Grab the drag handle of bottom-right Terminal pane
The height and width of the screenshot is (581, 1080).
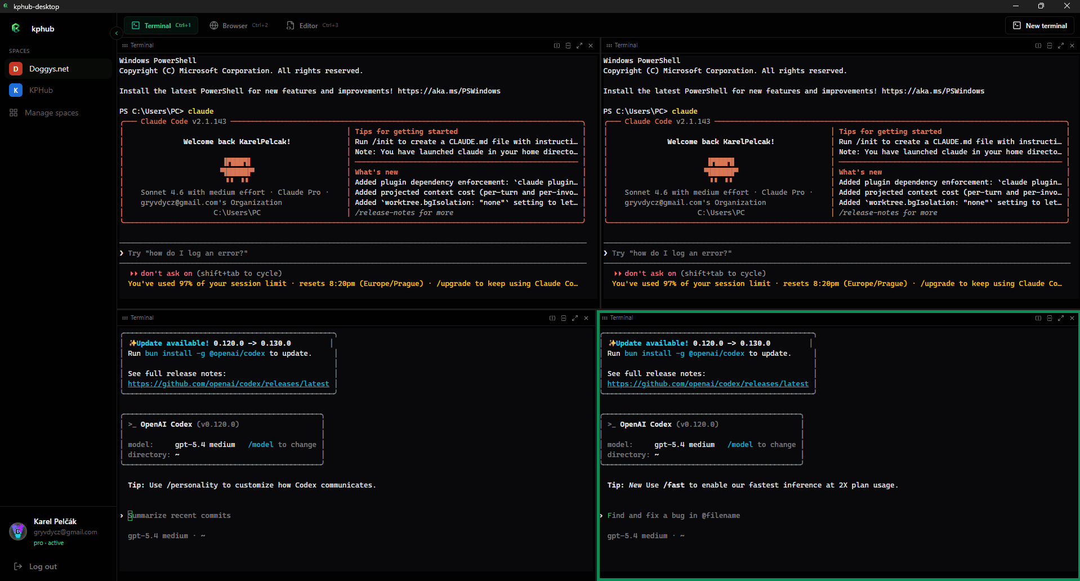click(605, 318)
